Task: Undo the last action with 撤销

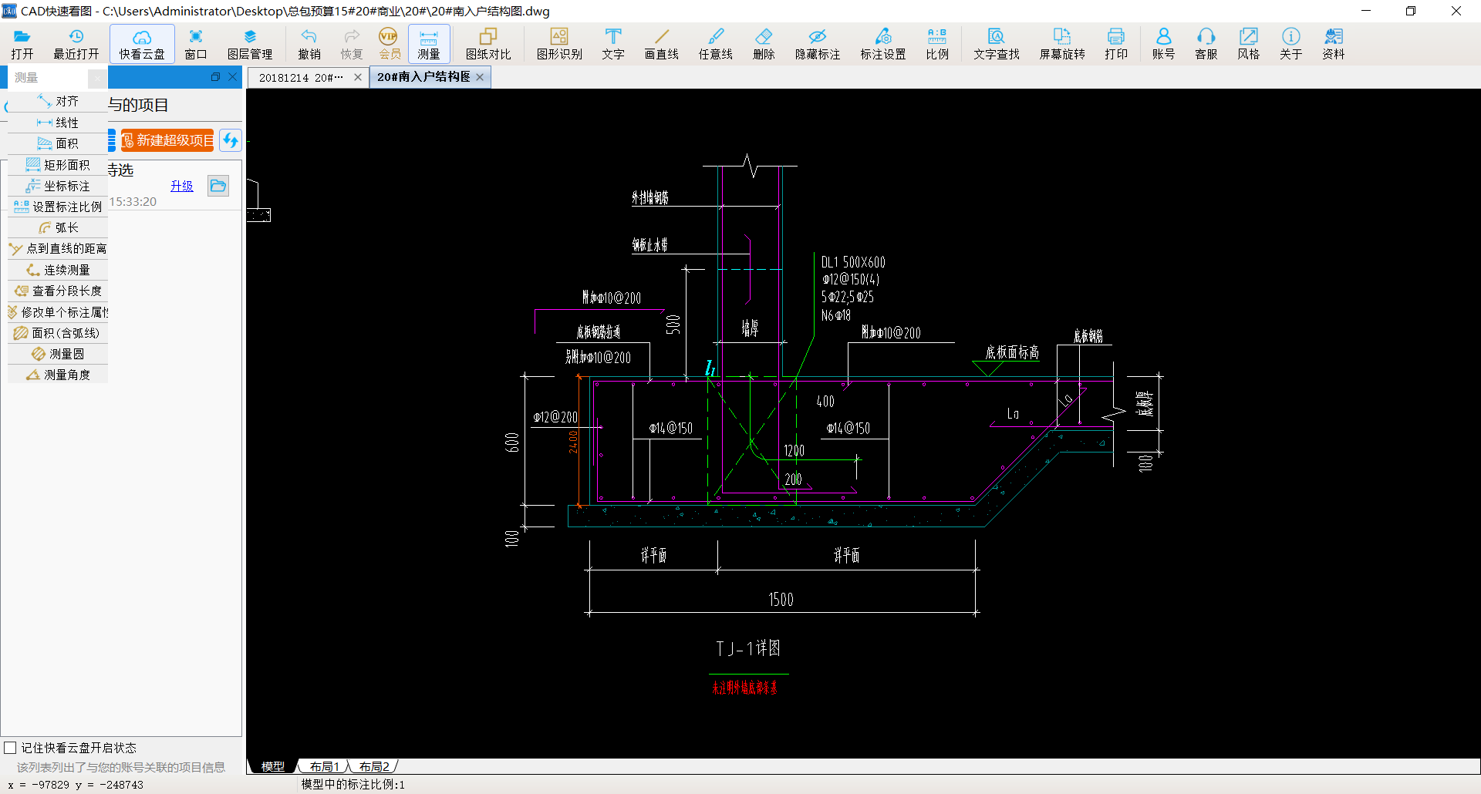Action: pos(309,44)
